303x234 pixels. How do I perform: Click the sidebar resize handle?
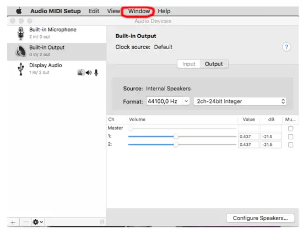tap(102, 222)
